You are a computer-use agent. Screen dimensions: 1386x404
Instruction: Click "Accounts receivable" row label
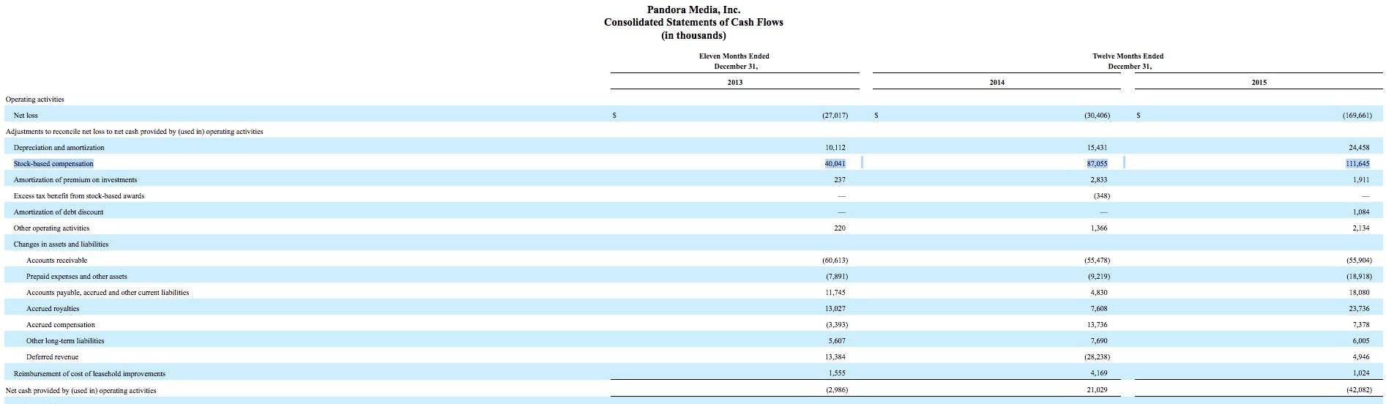point(56,260)
